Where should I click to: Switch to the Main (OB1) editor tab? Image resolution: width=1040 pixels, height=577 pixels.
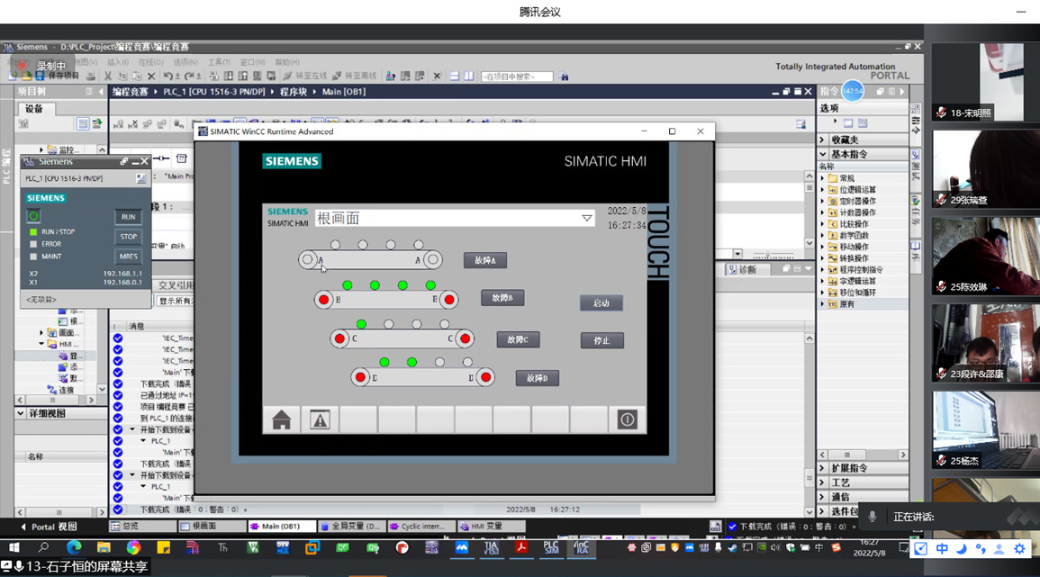coord(282,527)
